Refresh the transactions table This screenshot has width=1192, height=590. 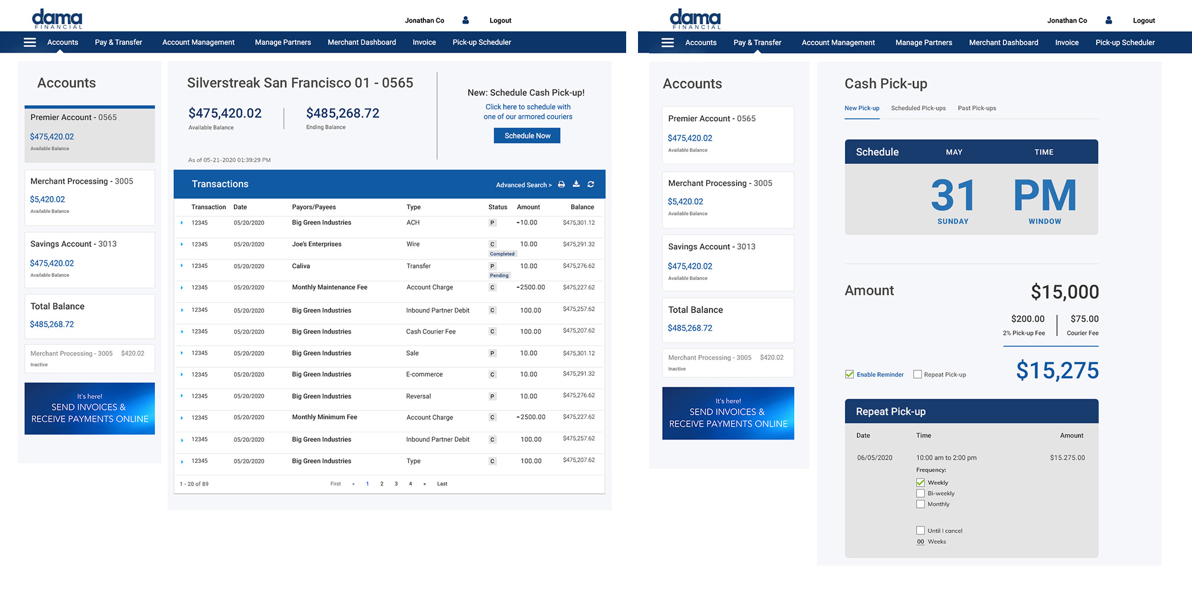(x=591, y=184)
